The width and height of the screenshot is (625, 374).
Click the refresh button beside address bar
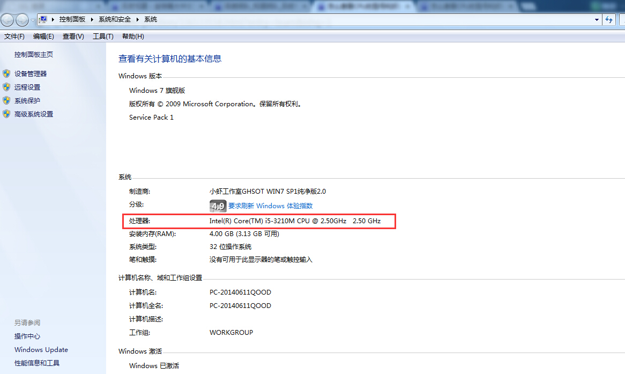click(x=609, y=19)
